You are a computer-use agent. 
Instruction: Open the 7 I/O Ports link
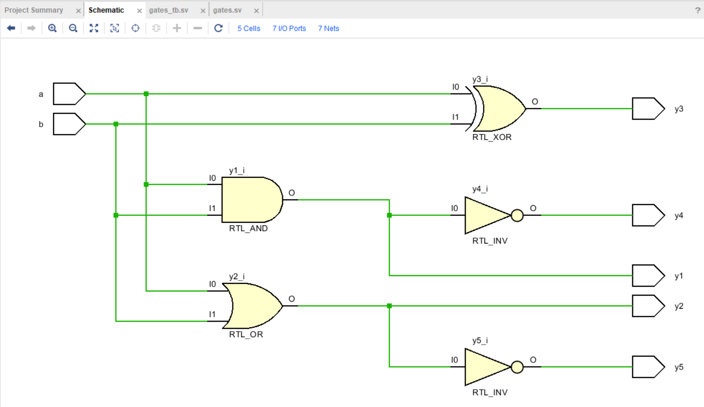point(289,28)
